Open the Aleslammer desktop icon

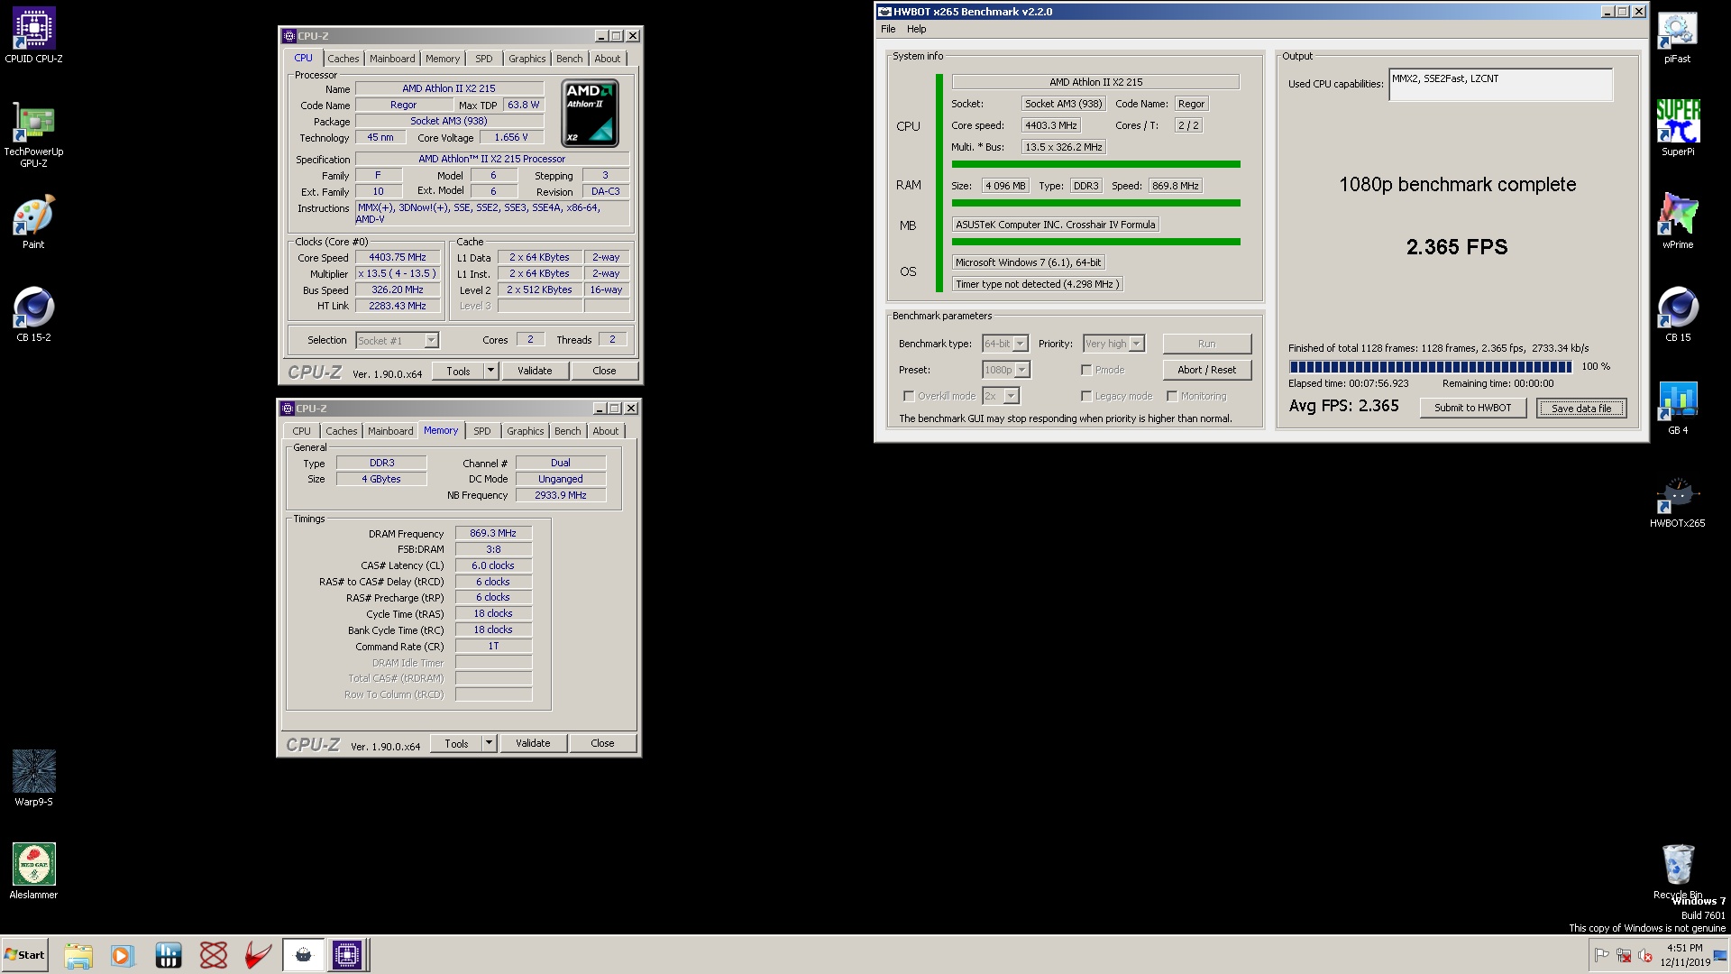pyautogui.click(x=33, y=871)
